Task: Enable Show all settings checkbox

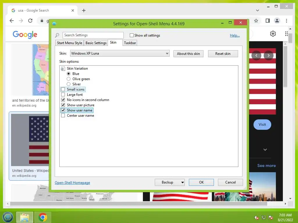Action: (x=132, y=35)
